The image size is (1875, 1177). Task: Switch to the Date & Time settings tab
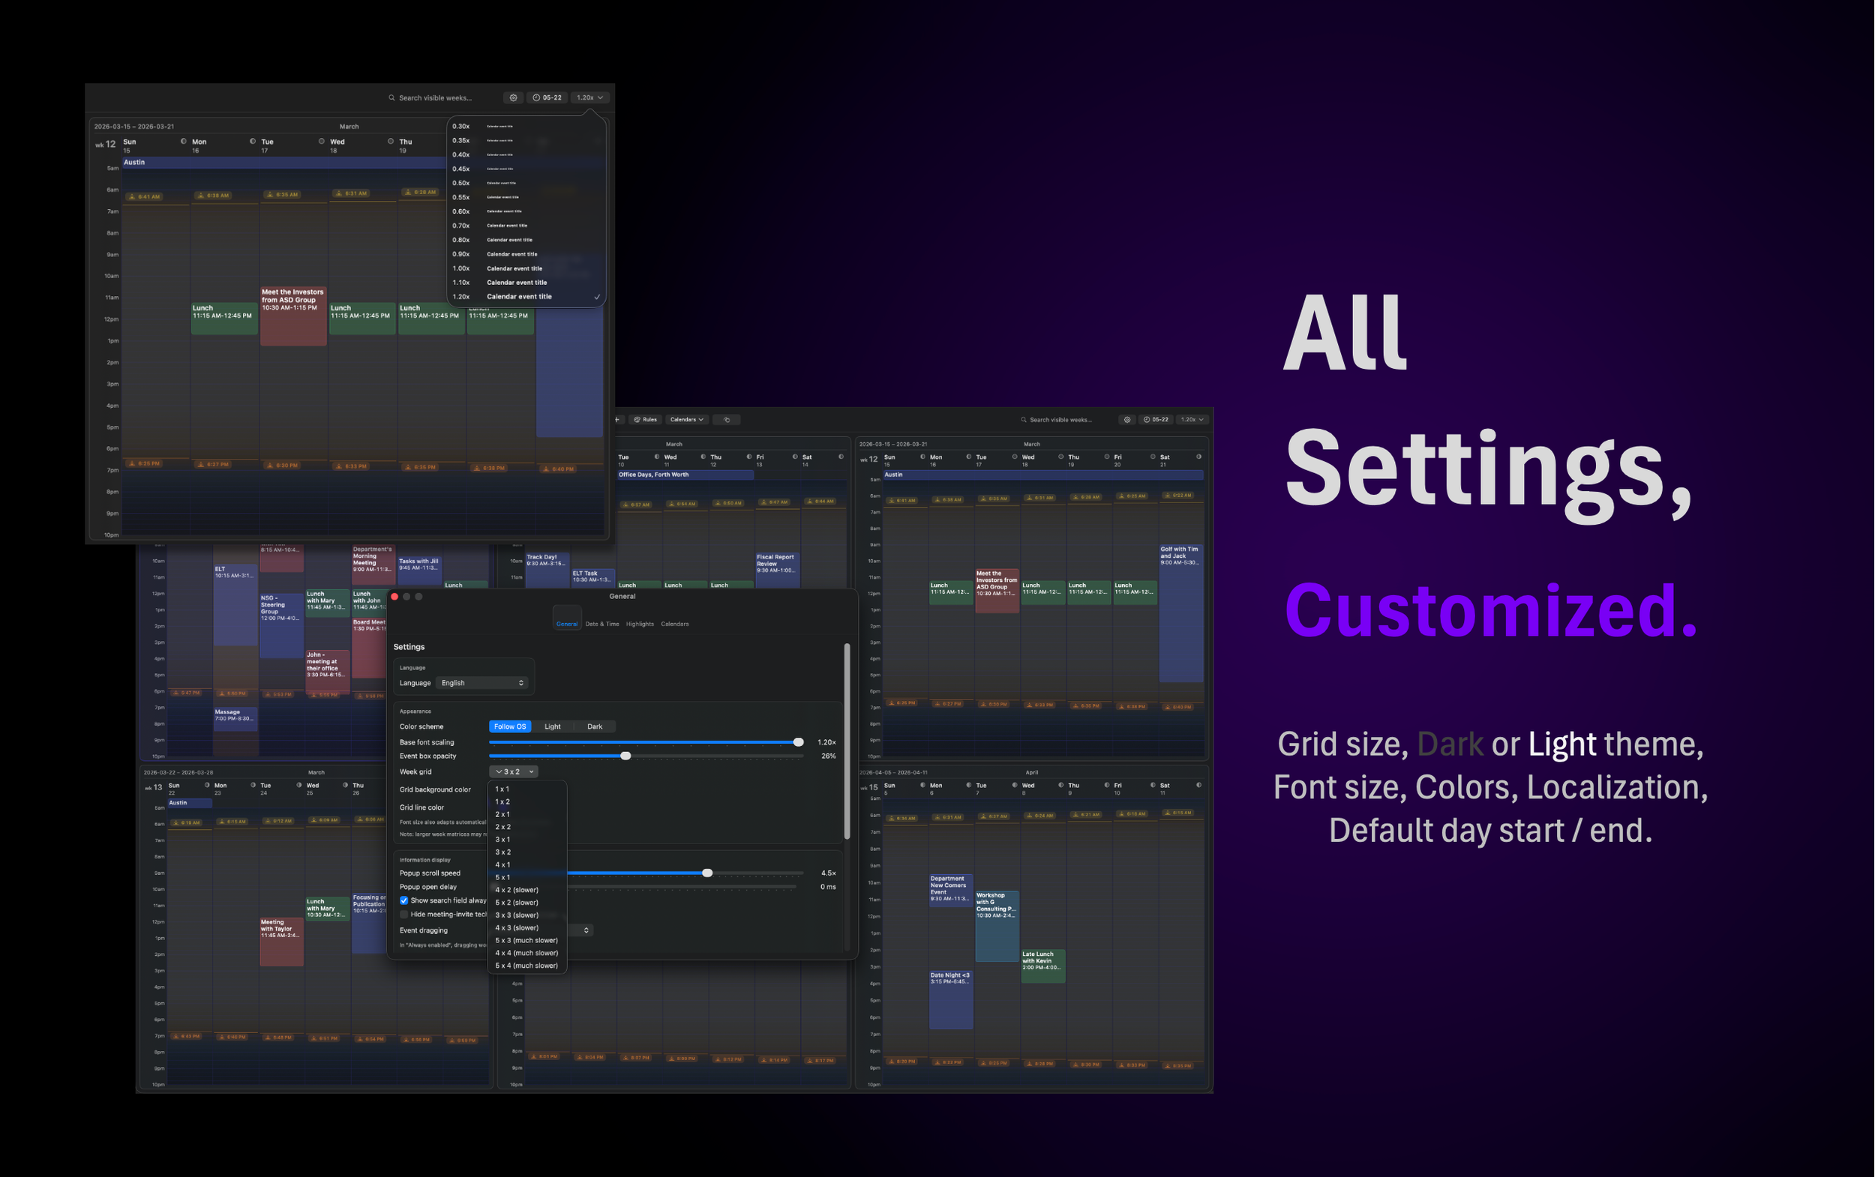click(602, 624)
